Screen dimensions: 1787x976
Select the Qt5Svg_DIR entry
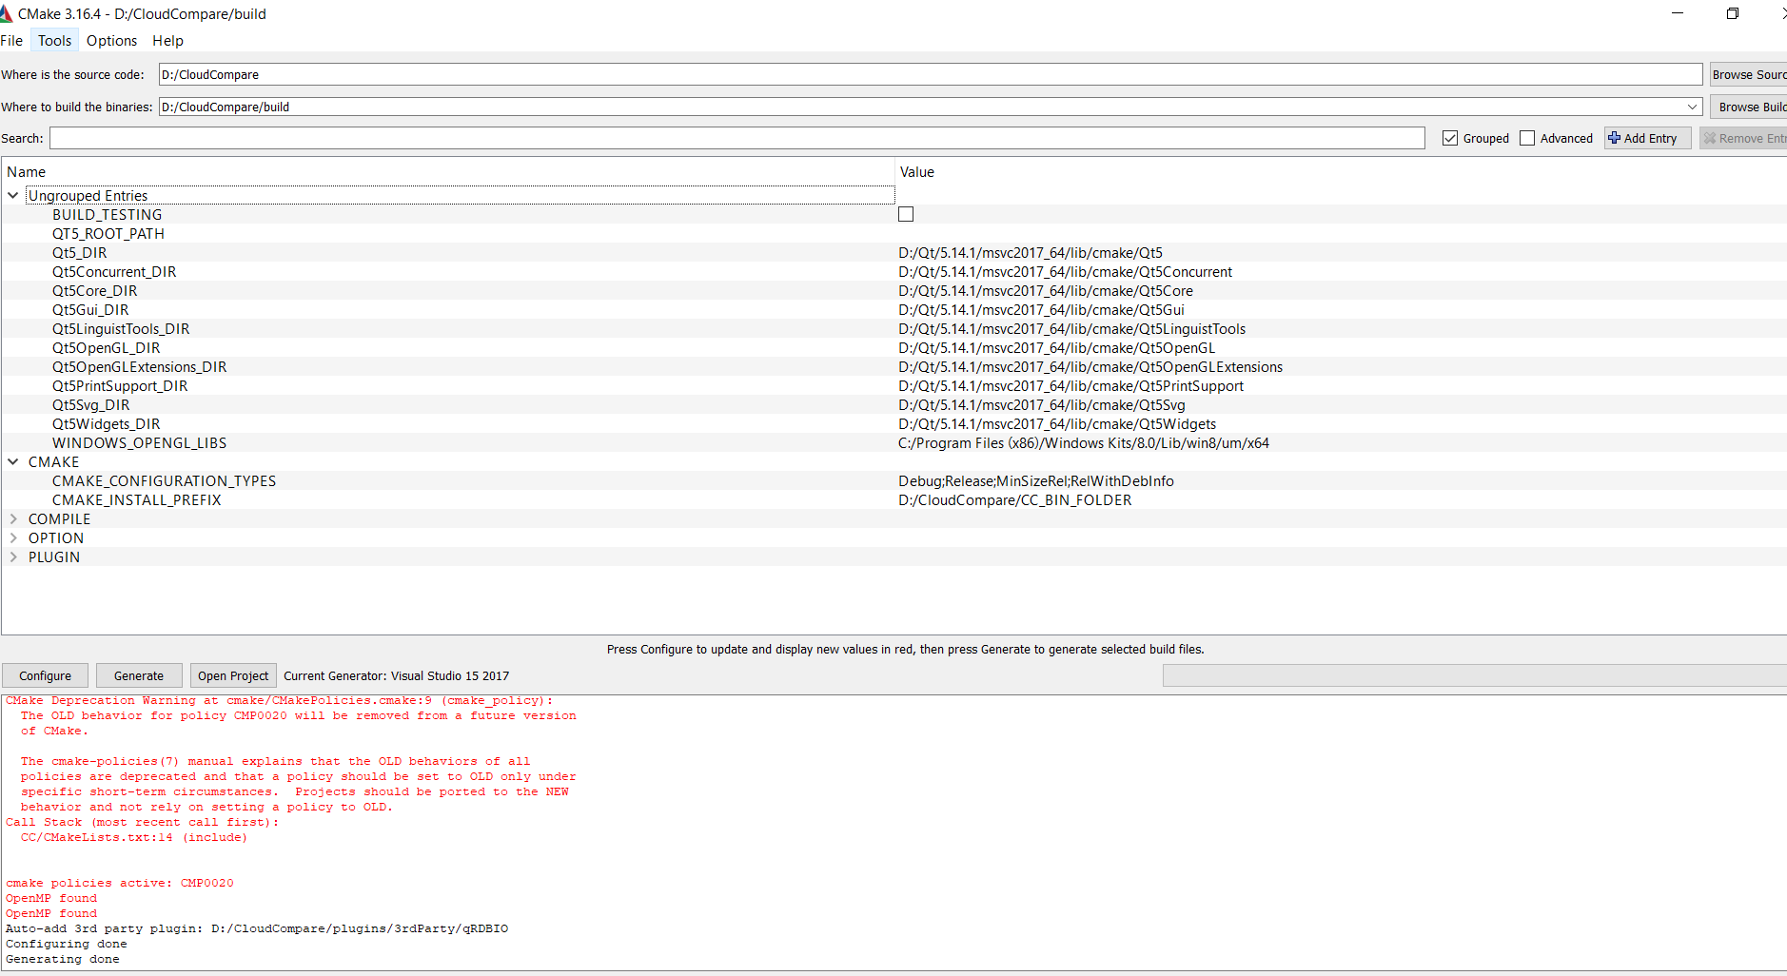point(91,404)
